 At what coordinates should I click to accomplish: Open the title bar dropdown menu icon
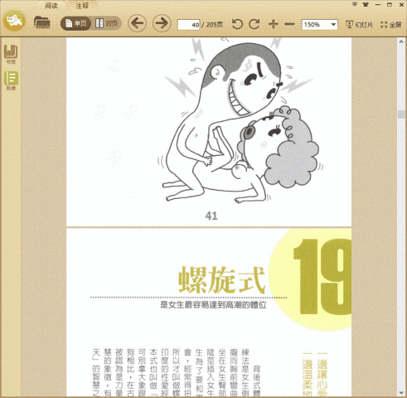355,4
